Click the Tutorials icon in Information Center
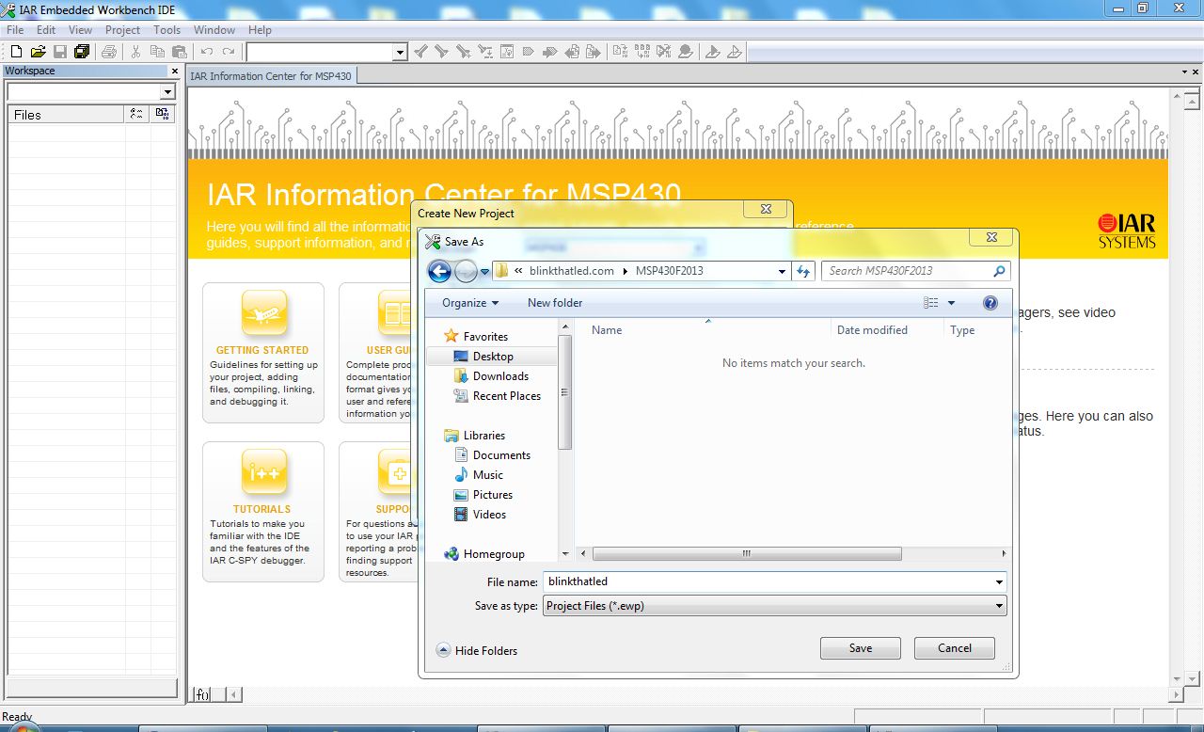 tap(263, 472)
